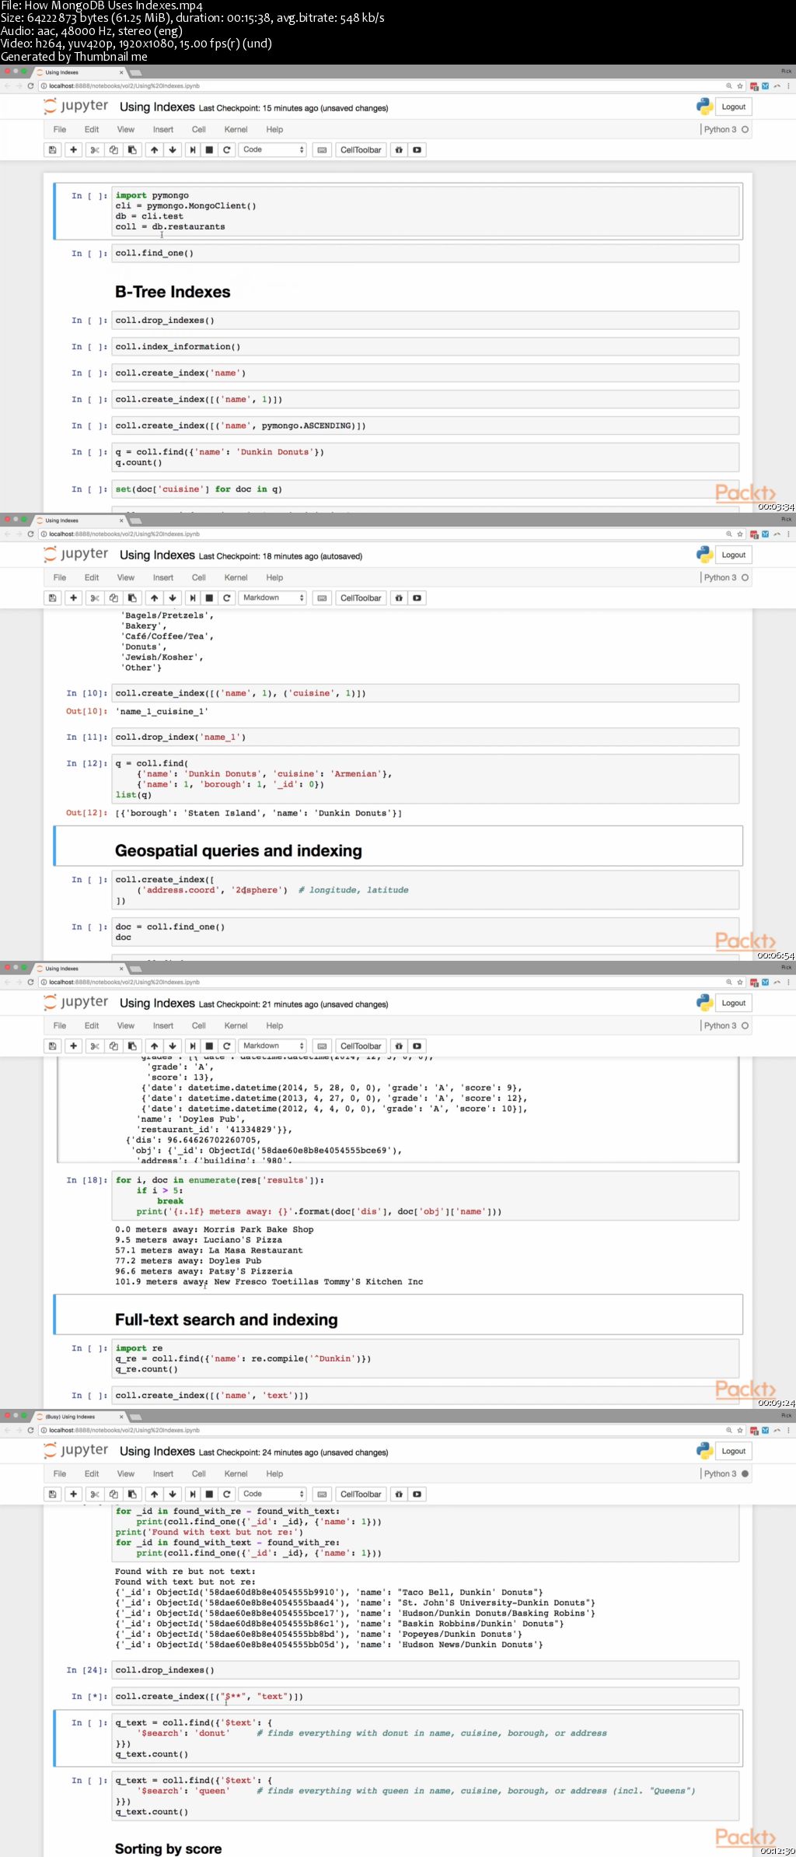Click the bookmark star icon in the 00:03:34 frame

740,86
